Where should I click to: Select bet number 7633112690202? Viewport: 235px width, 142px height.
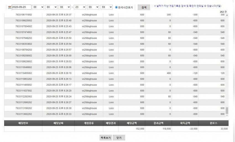pyautogui.click(x=24, y=102)
